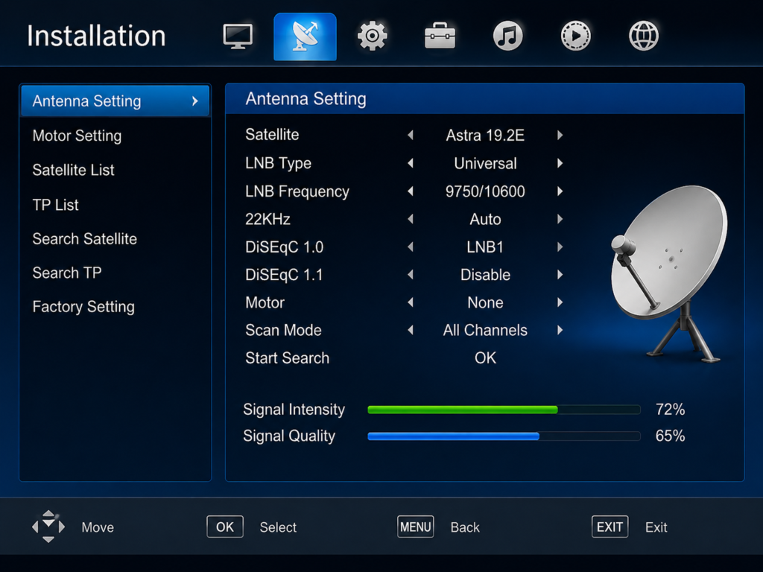Click the Select label in footer

coord(278,527)
